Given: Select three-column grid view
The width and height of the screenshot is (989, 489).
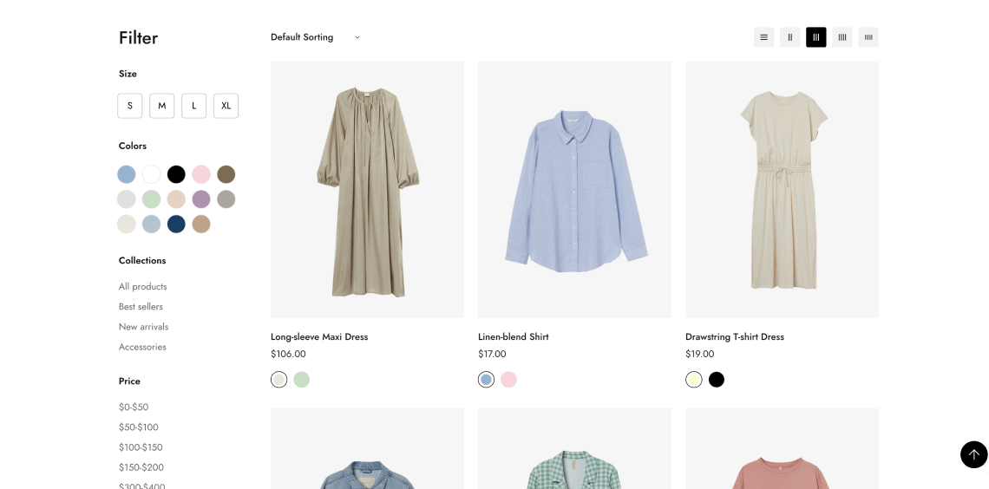Looking at the screenshot, I should [815, 37].
